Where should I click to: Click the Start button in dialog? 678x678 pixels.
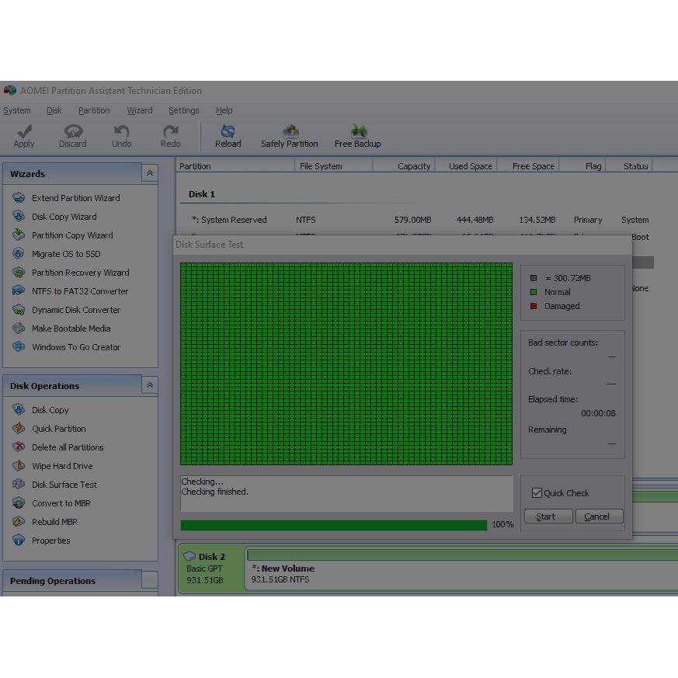point(548,516)
